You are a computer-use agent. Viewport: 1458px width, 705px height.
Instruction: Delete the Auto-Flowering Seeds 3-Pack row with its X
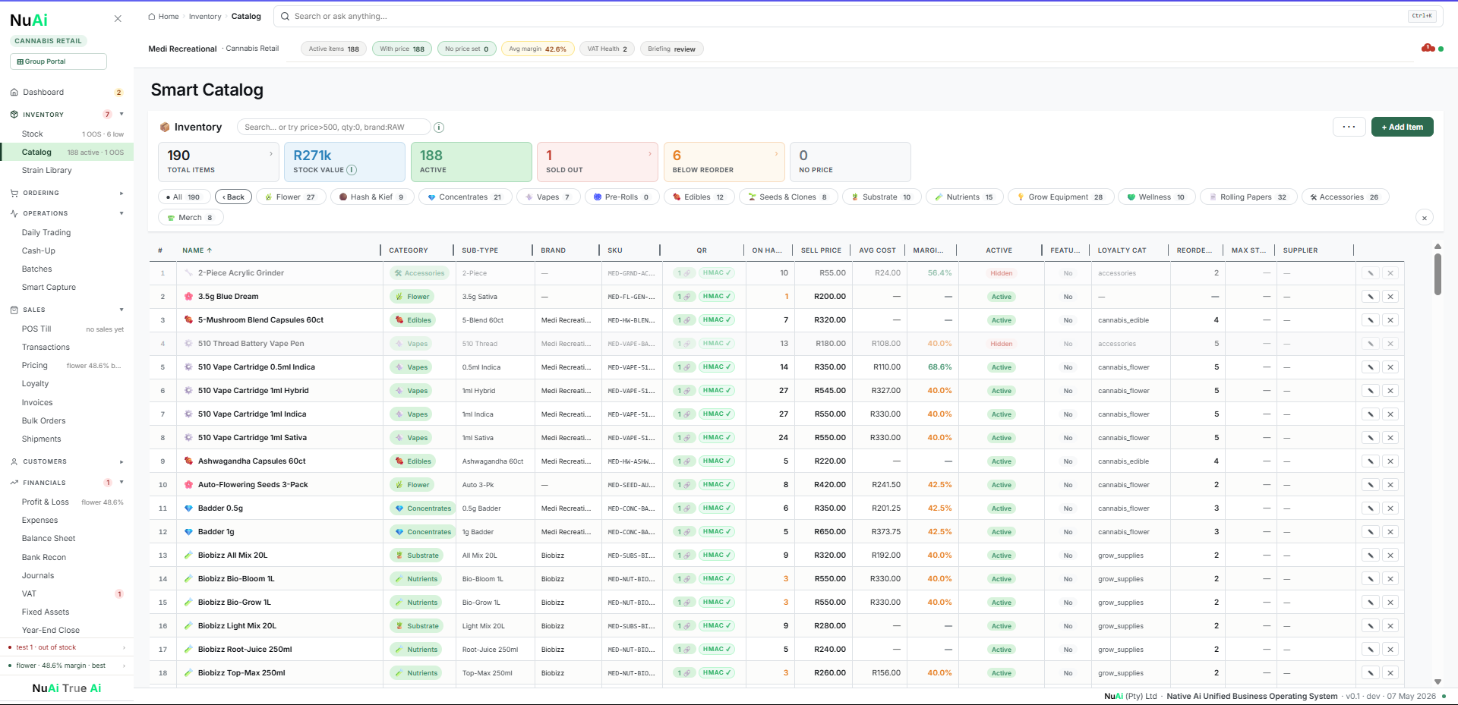pyautogui.click(x=1390, y=485)
